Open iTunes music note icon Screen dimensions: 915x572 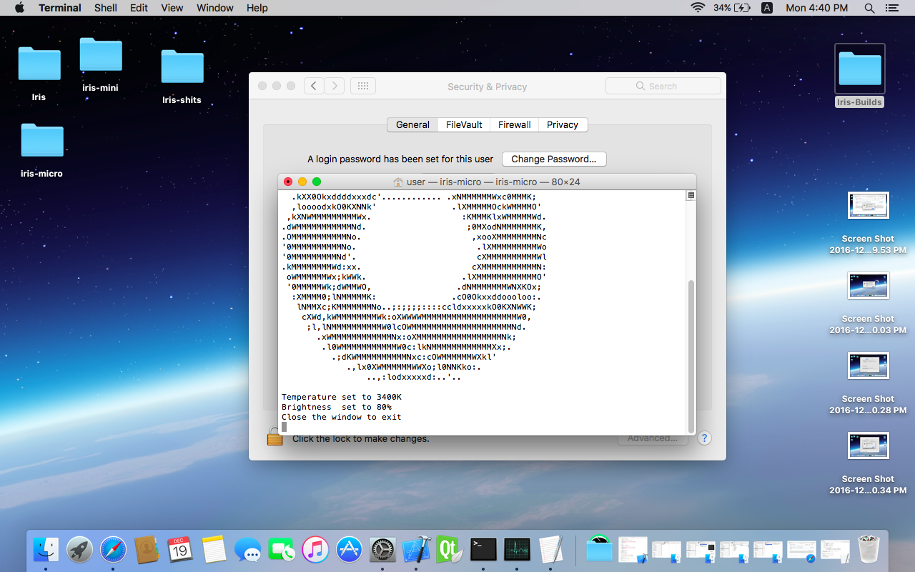pyautogui.click(x=315, y=550)
